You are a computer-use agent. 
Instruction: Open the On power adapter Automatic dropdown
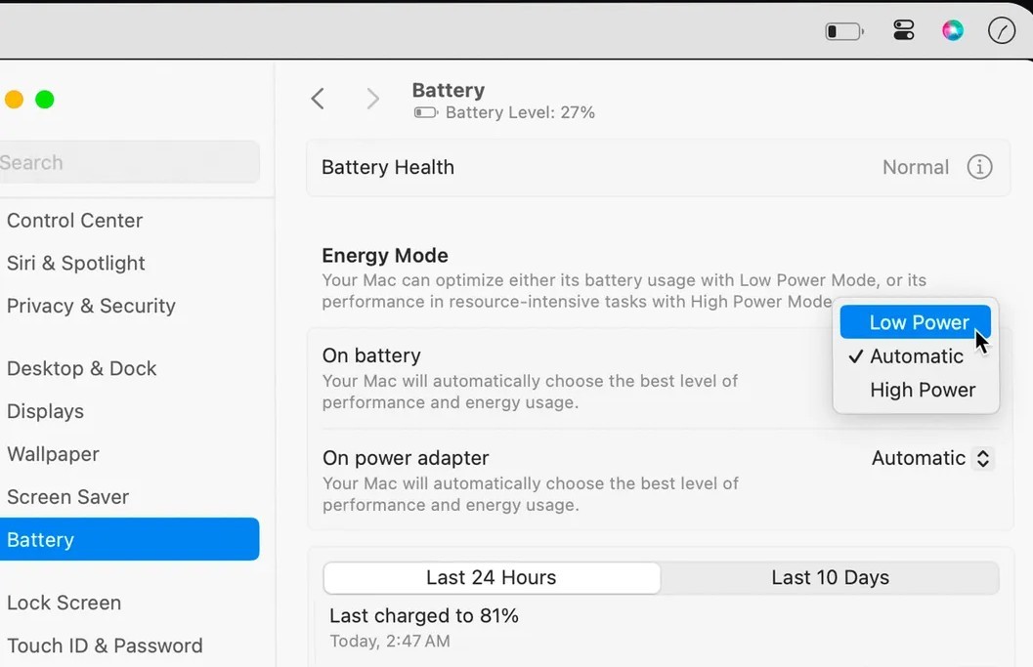pos(930,458)
